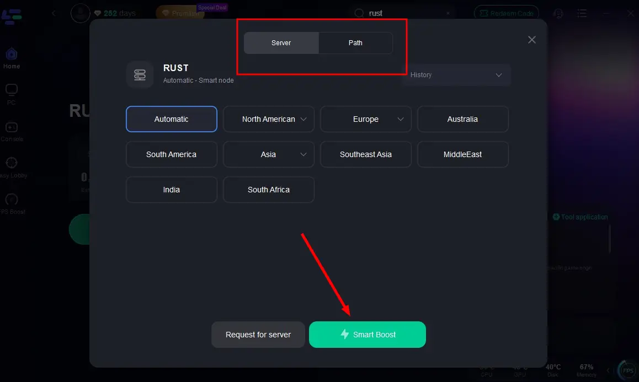Select the India server region

pyautogui.click(x=172, y=190)
